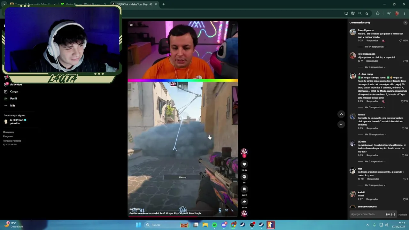The width and height of the screenshot is (409, 230).
Task: Open the system volume control
Action: pyautogui.click(x=386, y=225)
